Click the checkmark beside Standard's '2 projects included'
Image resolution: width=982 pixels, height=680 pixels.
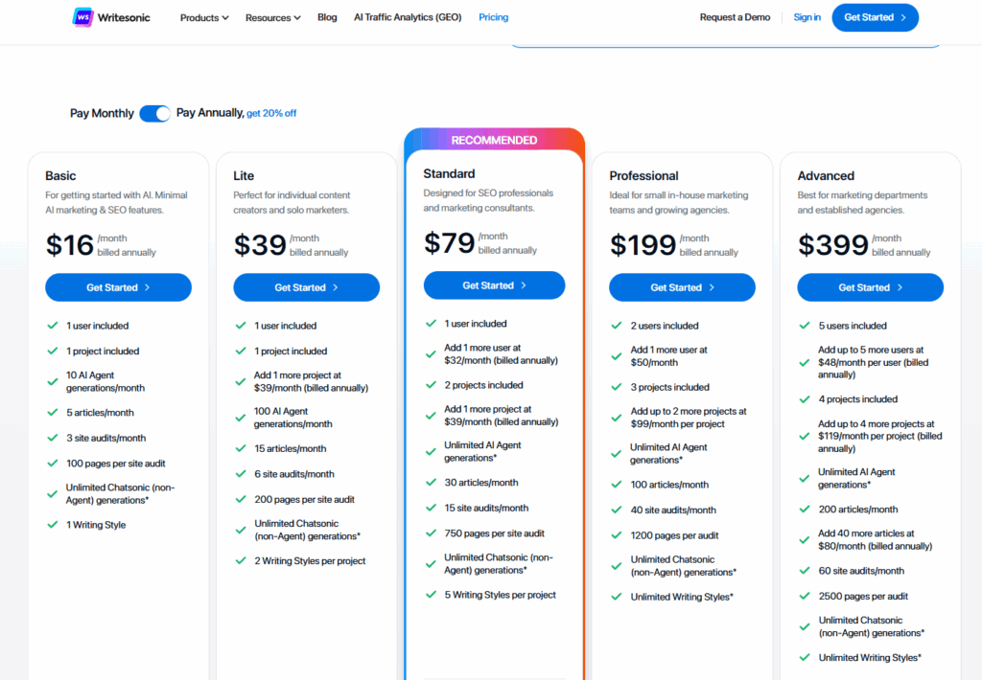coord(431,385)
